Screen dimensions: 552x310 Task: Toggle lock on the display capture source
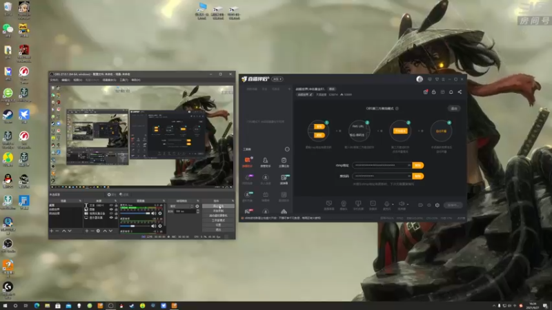(116, 218)
